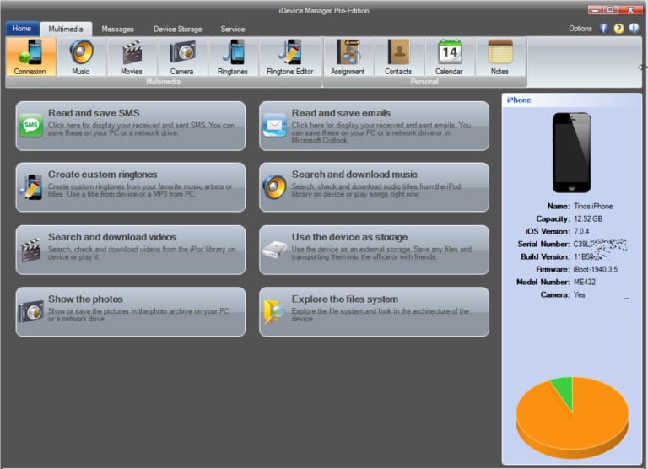Image resolution: width=648 pixels, height=469 pixels.
Task: Select the iOS version value 7.0.4
Action: (581, 231)
